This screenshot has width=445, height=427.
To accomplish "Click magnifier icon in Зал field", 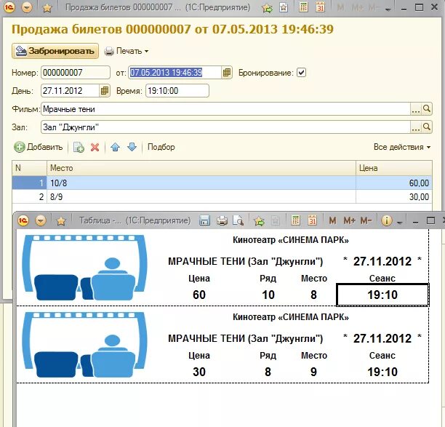I will click(x=427, y=127).
